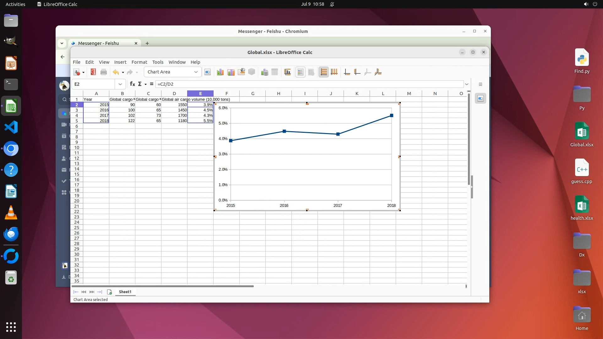
Task: Open the Chart Type dialog icon
Action: pyautogui.click(x=220, y=72)
